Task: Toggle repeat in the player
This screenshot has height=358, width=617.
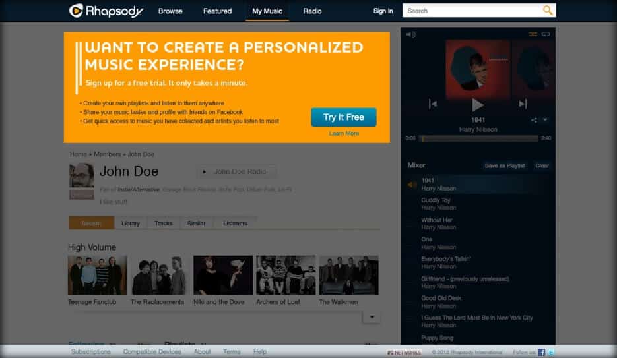Action: coord(546,34)
